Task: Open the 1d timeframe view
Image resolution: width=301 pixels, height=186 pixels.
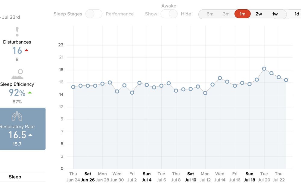Action: (x=296, y=14)
